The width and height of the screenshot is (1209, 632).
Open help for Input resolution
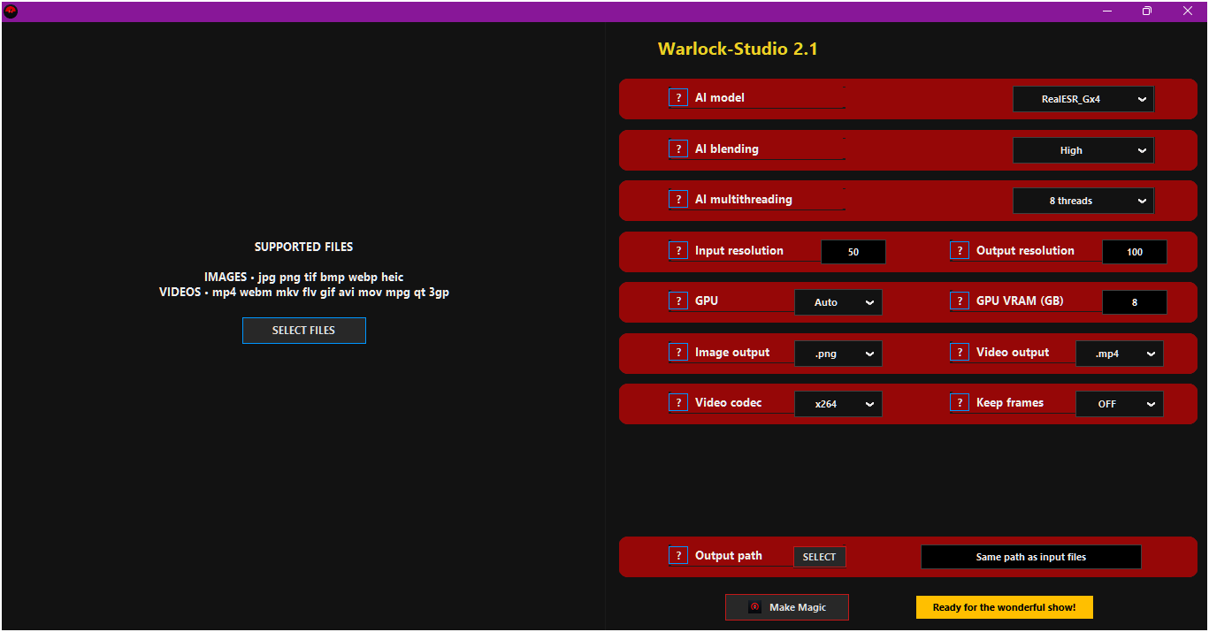click(678, 251)
